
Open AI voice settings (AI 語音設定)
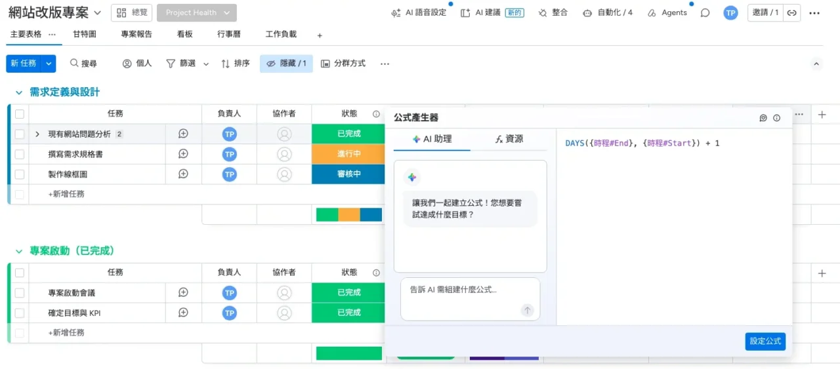pyautogui.click(x=418, y=12)
